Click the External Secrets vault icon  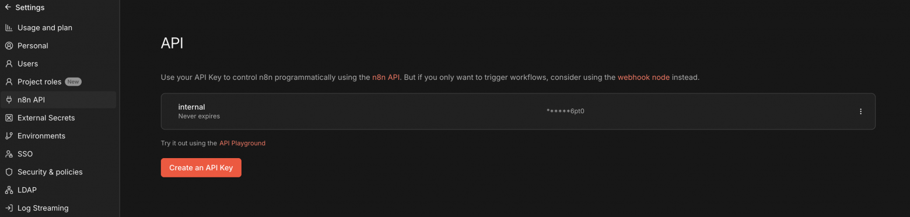9,118
